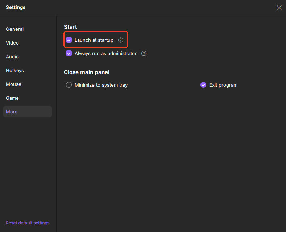Click help icon beside Launch at startup

(x=121, y=40)
